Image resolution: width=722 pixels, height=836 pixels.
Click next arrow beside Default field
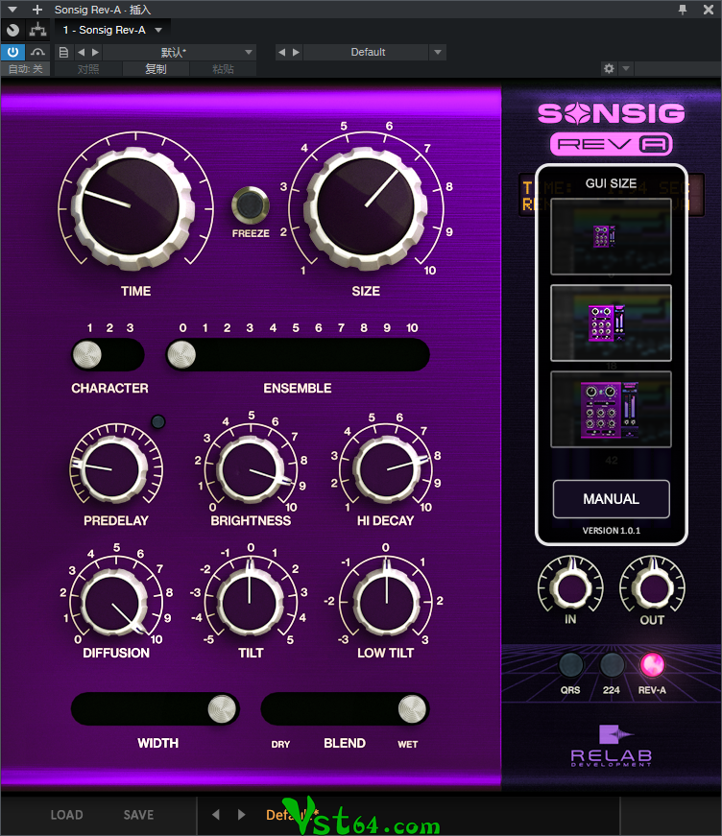(296, 52)
